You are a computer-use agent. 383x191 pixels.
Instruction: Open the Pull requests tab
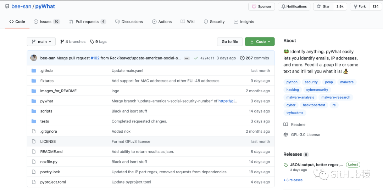point(88,22)
